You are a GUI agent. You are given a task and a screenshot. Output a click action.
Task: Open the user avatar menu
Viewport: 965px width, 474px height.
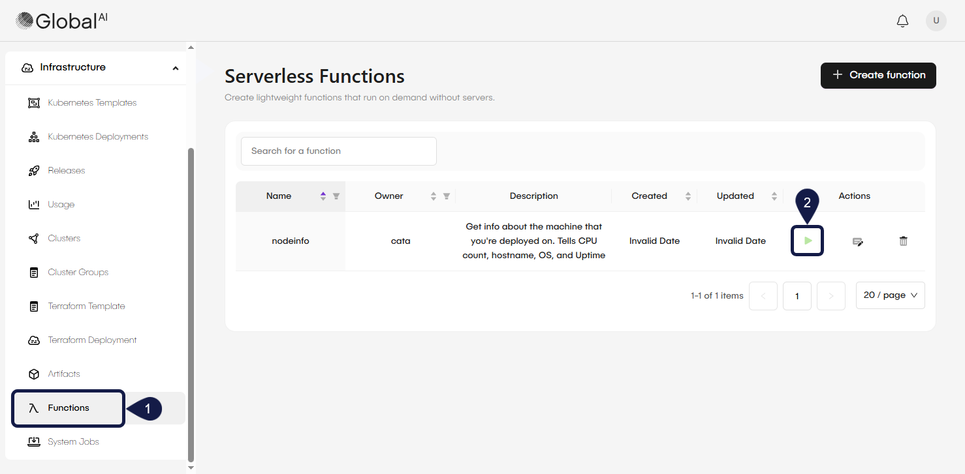[936, 21]
